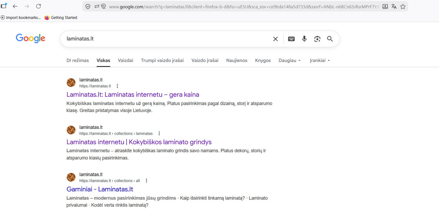
Task: Click the magnifying glass search button
Action: (x=330, y=39)
